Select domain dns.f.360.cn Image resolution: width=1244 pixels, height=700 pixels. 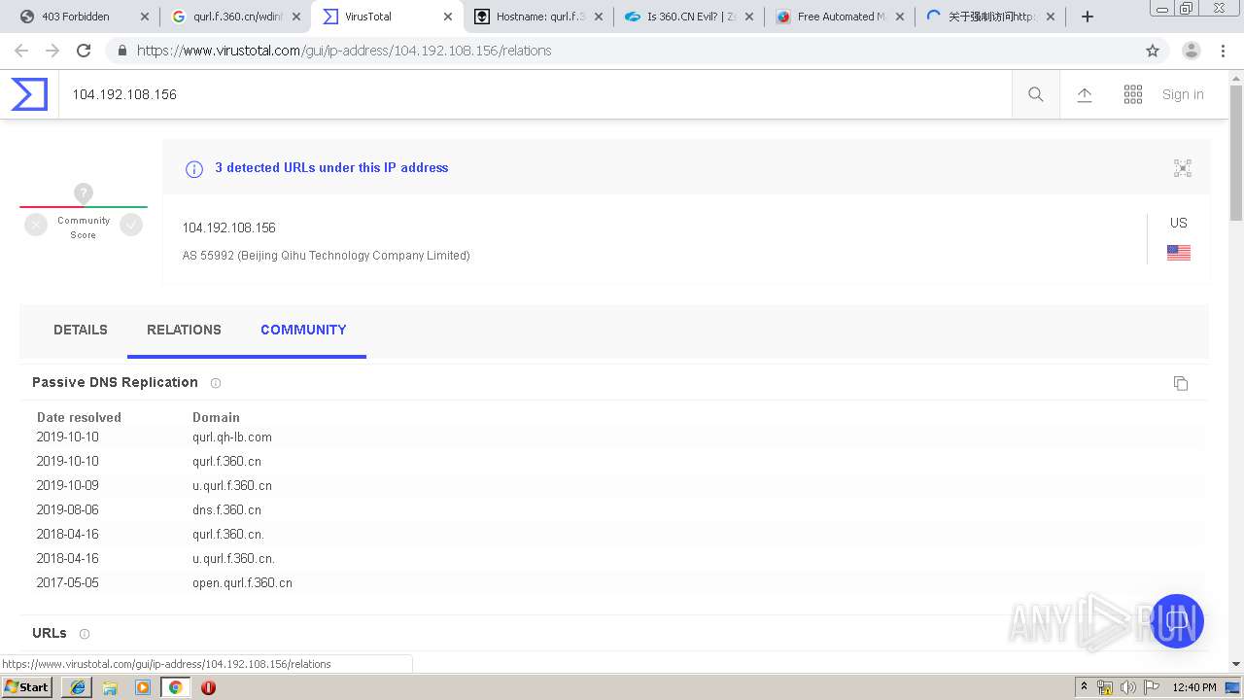[x=226, y=510]
